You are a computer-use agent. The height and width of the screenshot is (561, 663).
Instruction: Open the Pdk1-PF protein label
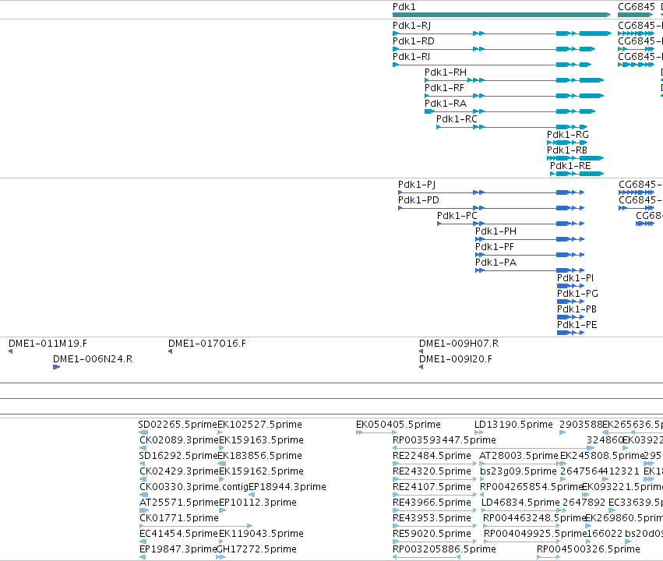coord(495,247)
